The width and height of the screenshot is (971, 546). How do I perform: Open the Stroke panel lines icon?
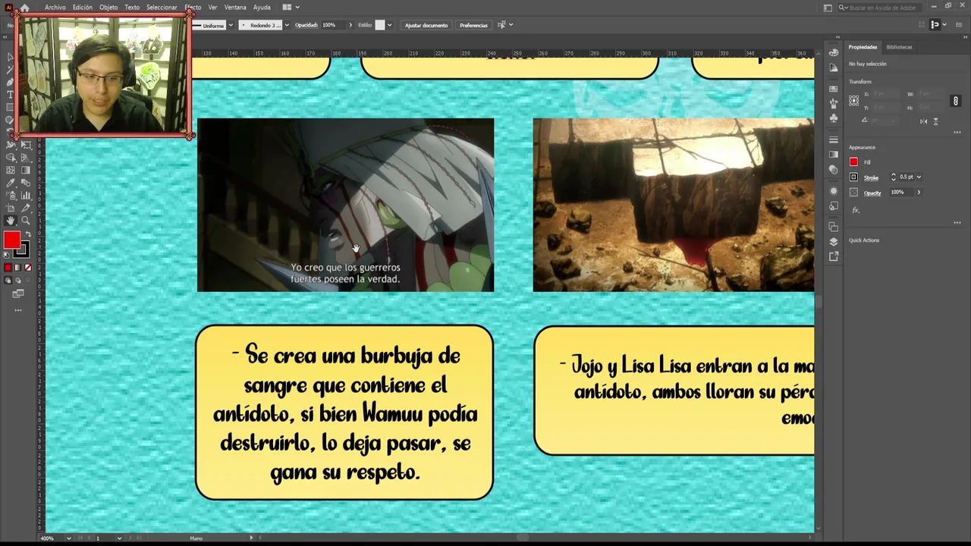[x=834, y=140]
